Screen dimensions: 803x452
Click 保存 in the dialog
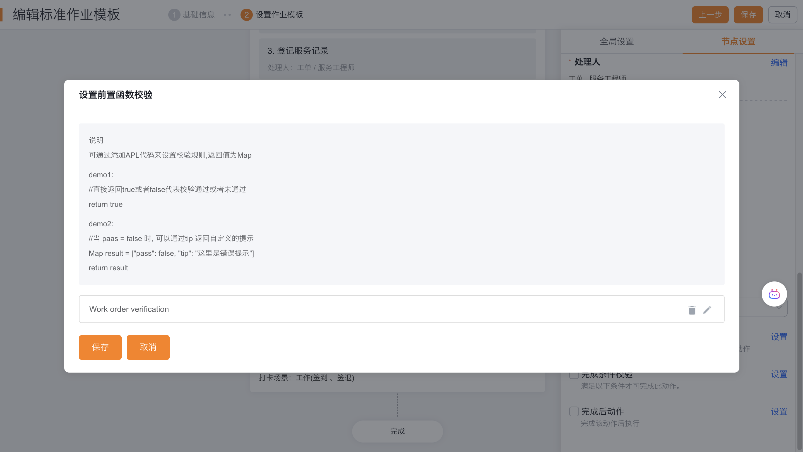(100, 347)
